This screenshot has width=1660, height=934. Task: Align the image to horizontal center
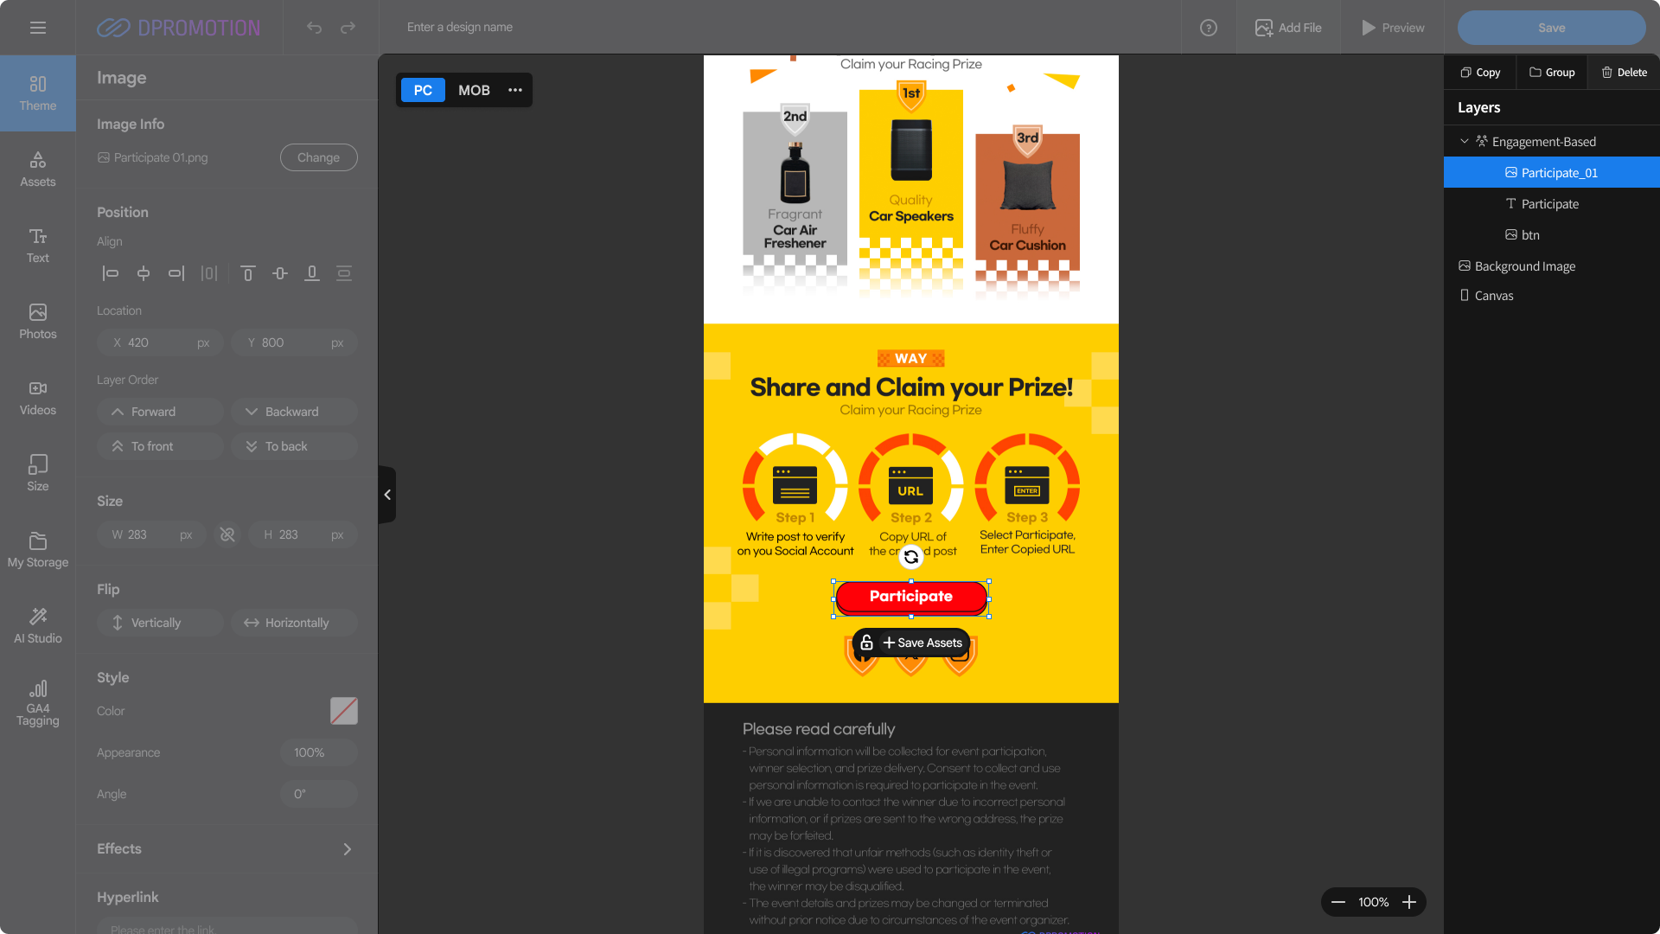144,273
